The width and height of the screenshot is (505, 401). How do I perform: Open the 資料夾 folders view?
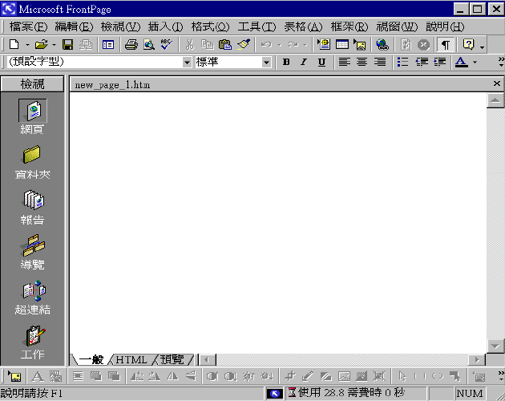tap(32, 162)
